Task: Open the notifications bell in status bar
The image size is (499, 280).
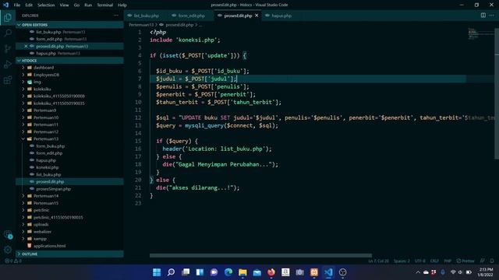Action: coord(492,261)
